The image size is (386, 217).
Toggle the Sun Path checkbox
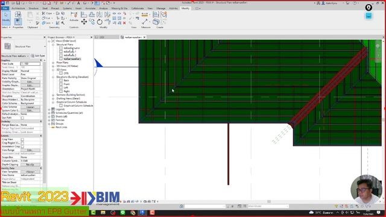(x=22, y=118)
